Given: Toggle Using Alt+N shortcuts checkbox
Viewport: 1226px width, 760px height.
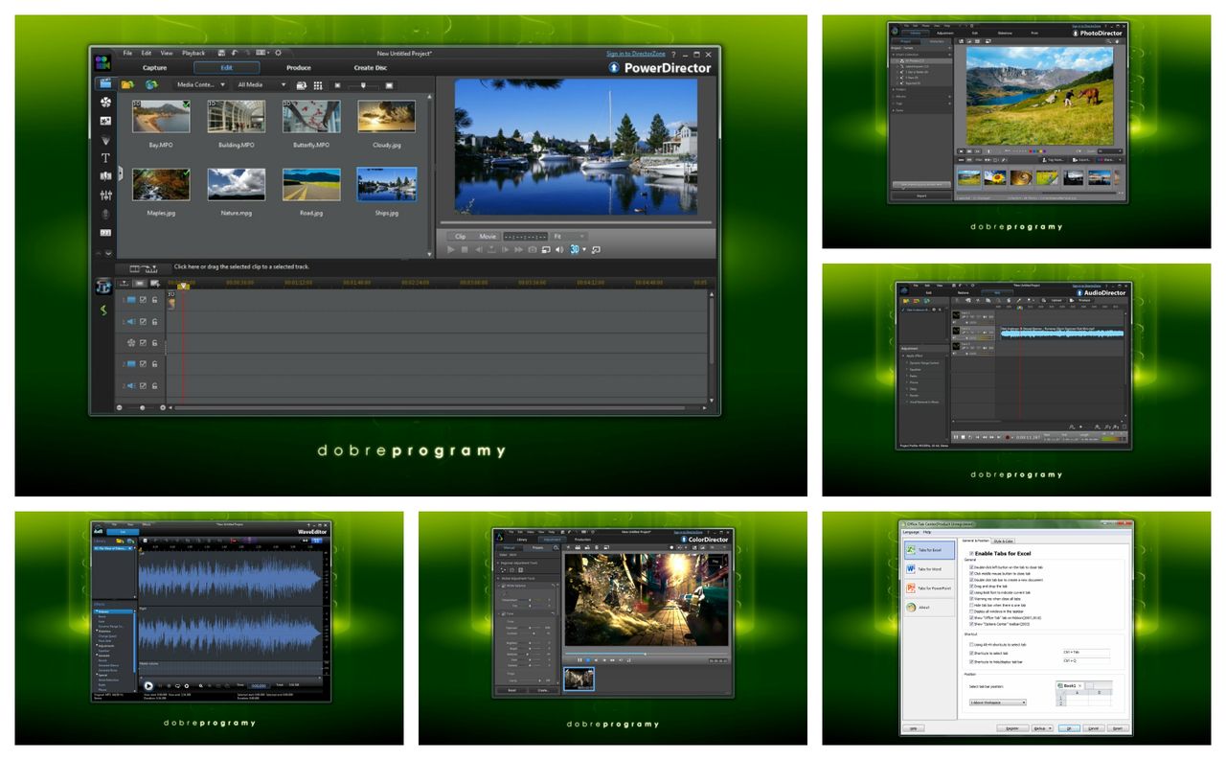Looking at the screenshot, I should click(971, 645).
